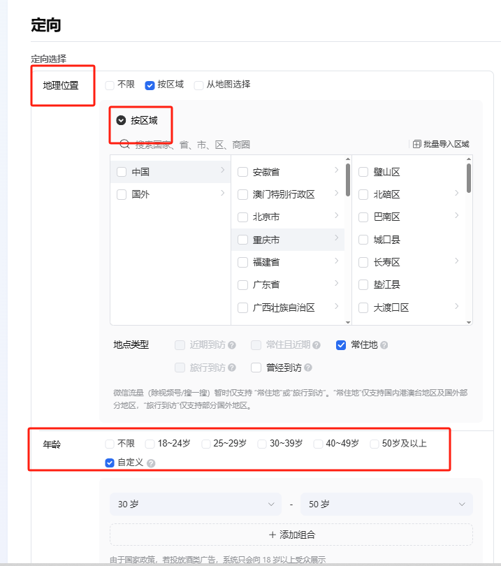Uncheck the 常住地 checkbox
The width and height of the screenshot is (501, 566).
341,345
